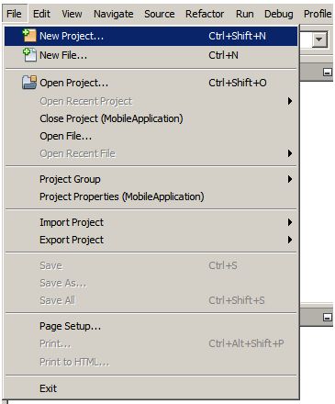
Task: Open the Debug menu
Action: 278,14
